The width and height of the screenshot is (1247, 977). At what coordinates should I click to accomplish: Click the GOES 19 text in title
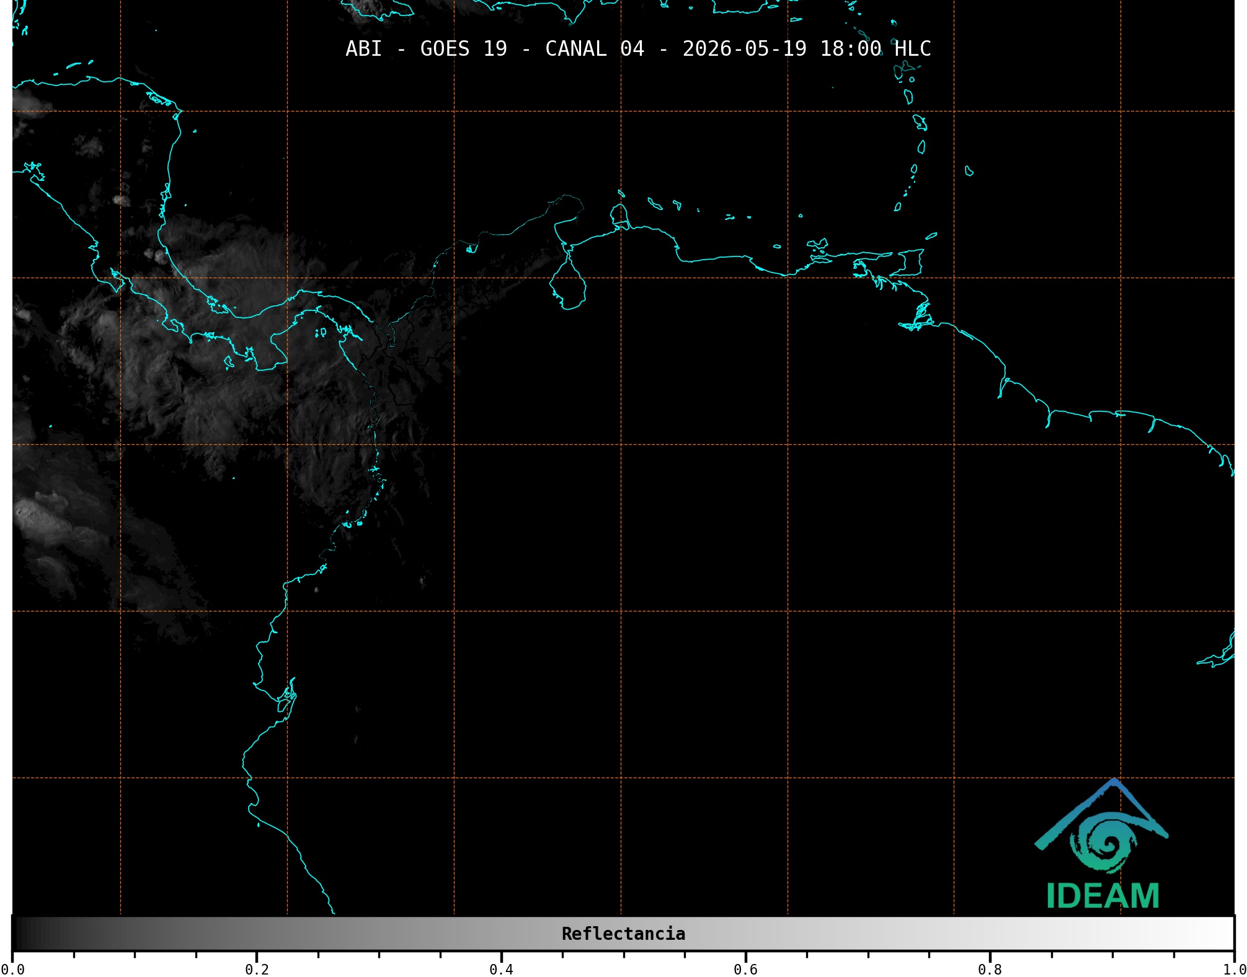click(464, 48)
